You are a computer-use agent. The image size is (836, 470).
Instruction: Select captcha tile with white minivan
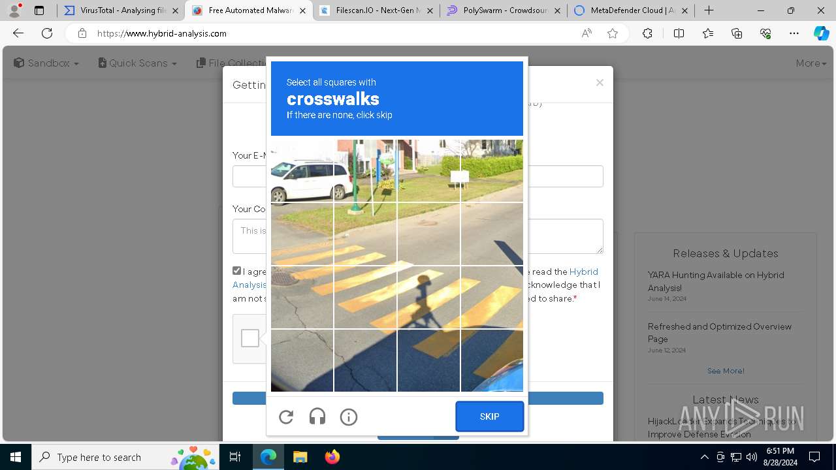pos(302,170)
